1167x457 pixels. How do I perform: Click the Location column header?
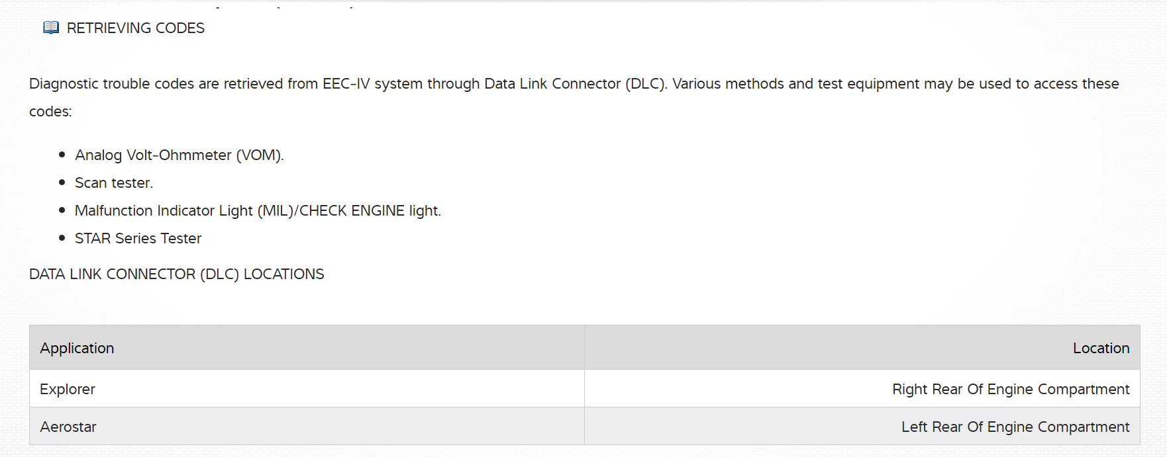1101,349
